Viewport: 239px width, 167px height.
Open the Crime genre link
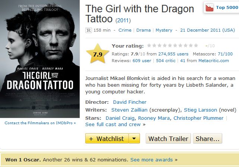tap(125, 30)
